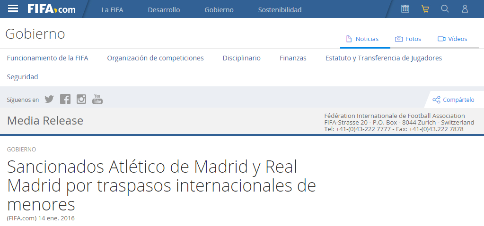Click the FIFA-Strasse 20 address line
The height and width of the screenshot is (226, 484).
[x=399, y=123]
